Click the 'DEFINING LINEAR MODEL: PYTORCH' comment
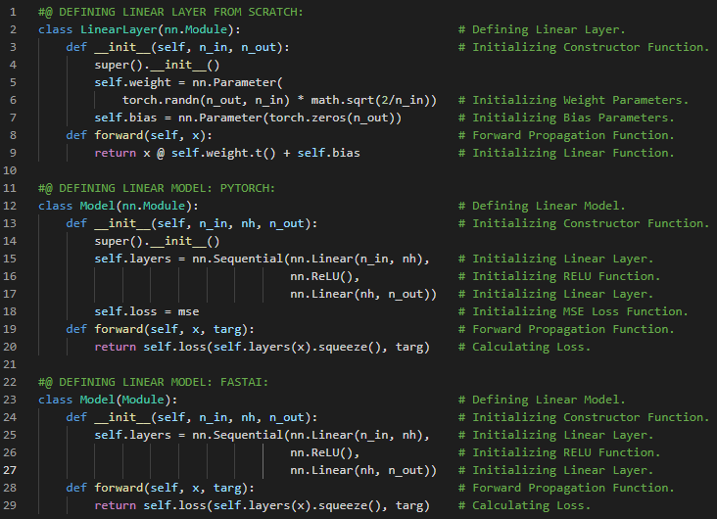This screenshot has height=519, width=717. 157,188
